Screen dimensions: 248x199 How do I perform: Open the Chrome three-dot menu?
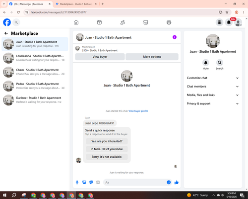point(244,12)
